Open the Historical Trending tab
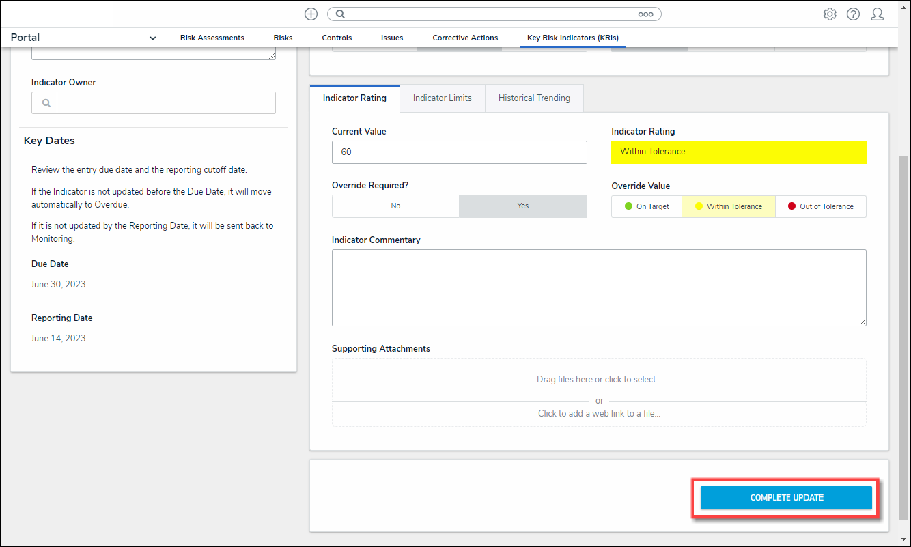Viewport: 911px width, 547px height. [534, 98]
